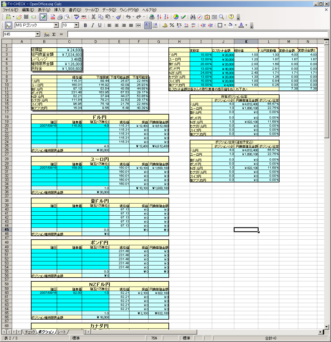
Task: Open the font name dropdown
Action: pos(56,25)
